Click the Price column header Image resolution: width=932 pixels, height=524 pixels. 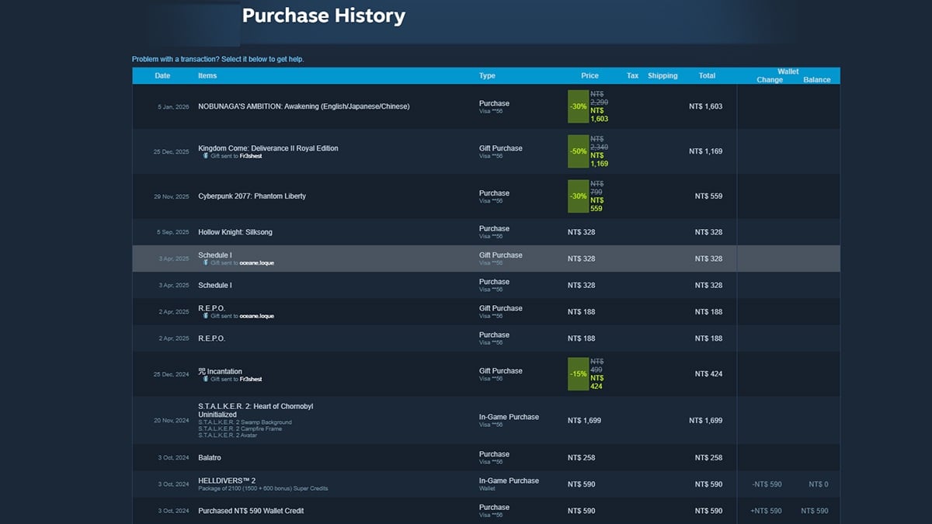point(590,76)
